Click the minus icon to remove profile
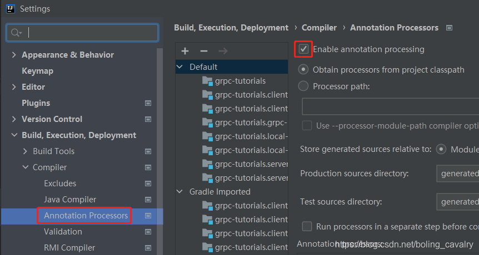479x255 pixels. pyautogui.click(x=204, y=51)
